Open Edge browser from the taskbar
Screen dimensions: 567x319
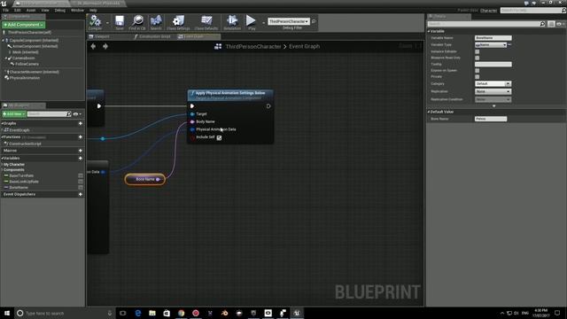138,313
